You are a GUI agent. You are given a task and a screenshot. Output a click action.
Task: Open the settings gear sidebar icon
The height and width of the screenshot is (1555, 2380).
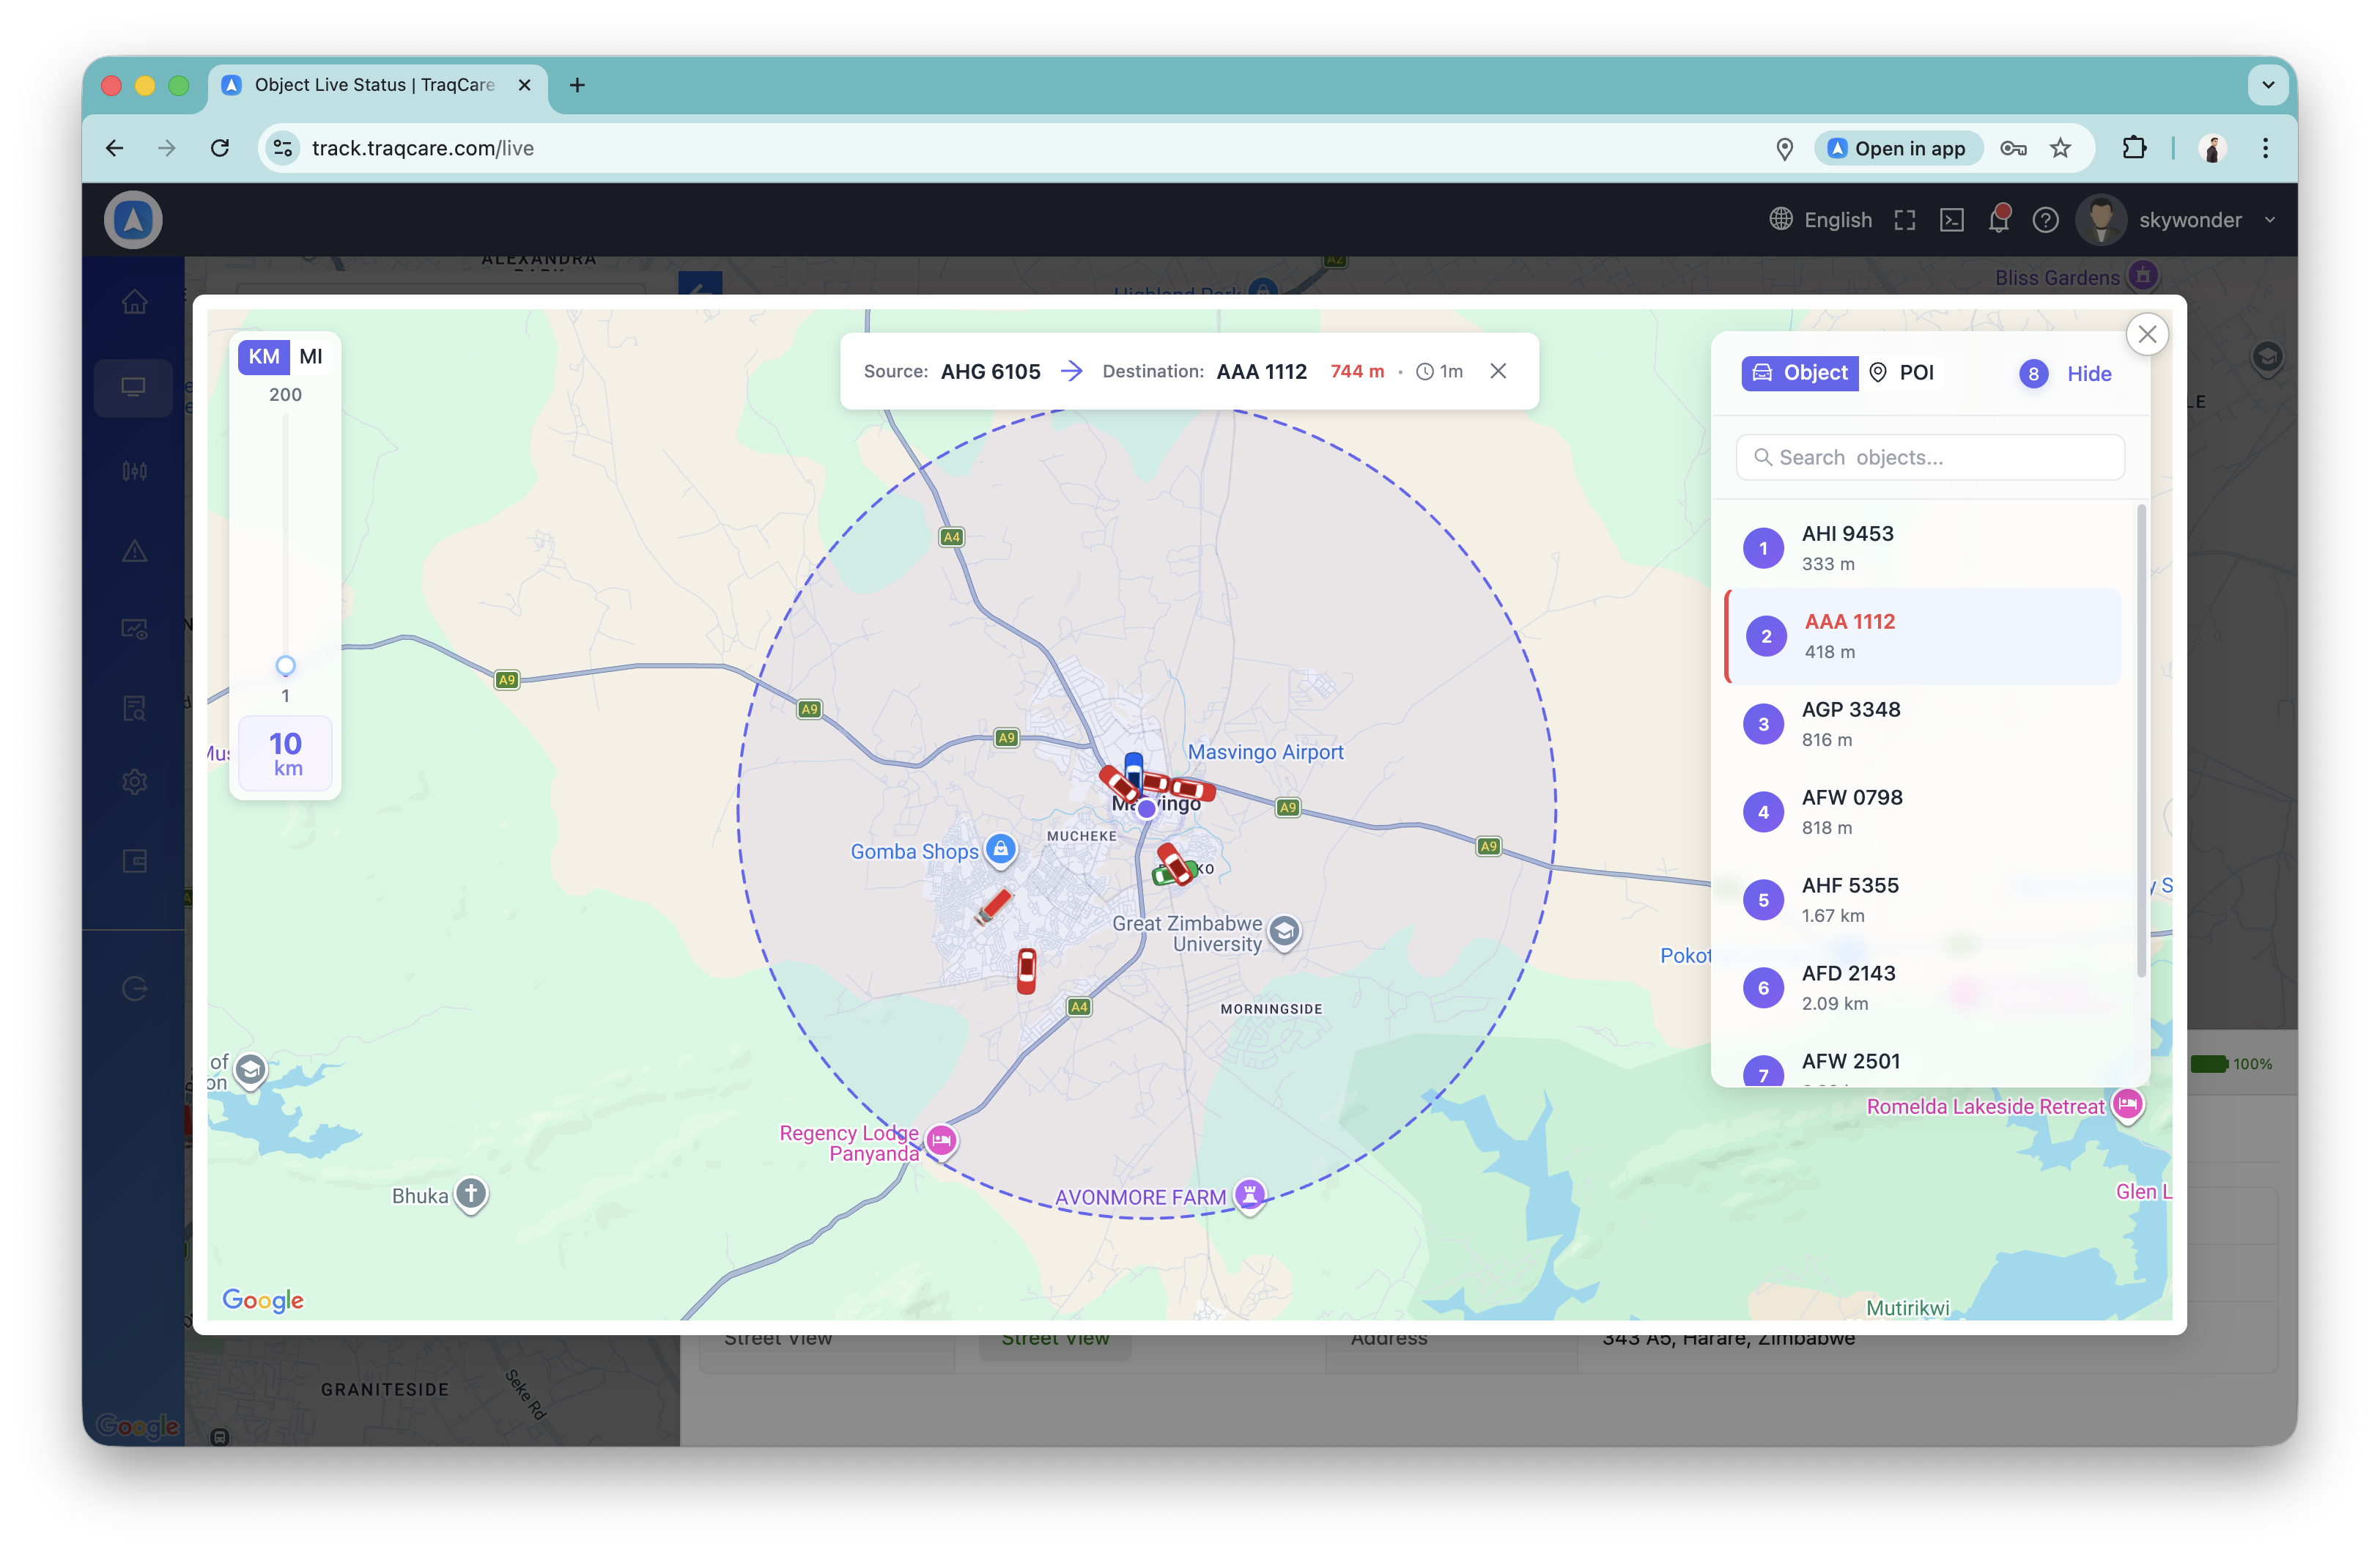coord(135,782)
